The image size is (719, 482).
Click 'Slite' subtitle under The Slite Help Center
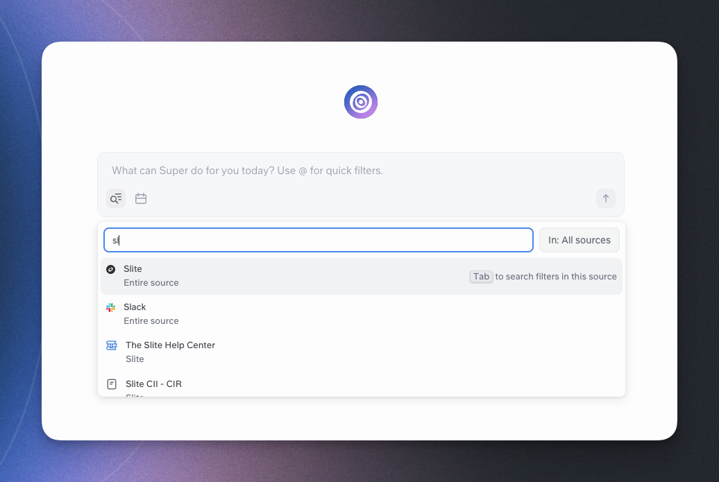(135, 359)
